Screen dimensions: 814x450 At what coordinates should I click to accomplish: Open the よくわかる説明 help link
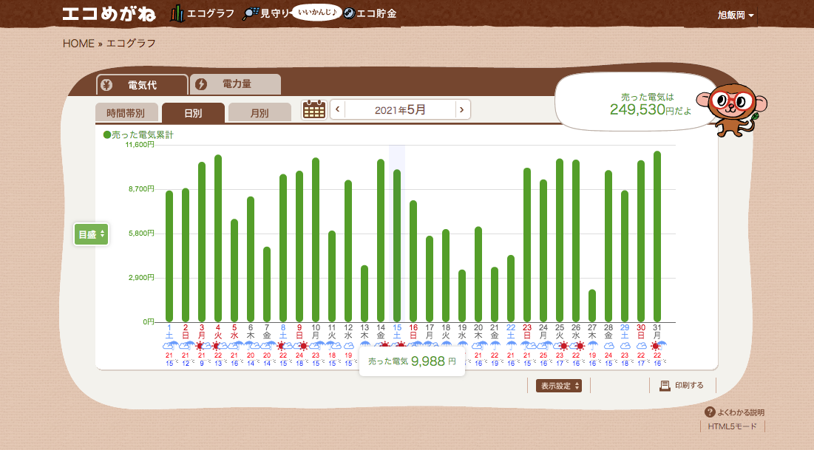(741, 412)
